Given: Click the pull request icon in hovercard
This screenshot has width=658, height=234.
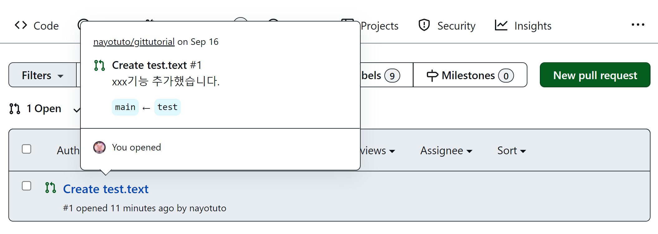Looking at the screenshot, I should [99, 65].
